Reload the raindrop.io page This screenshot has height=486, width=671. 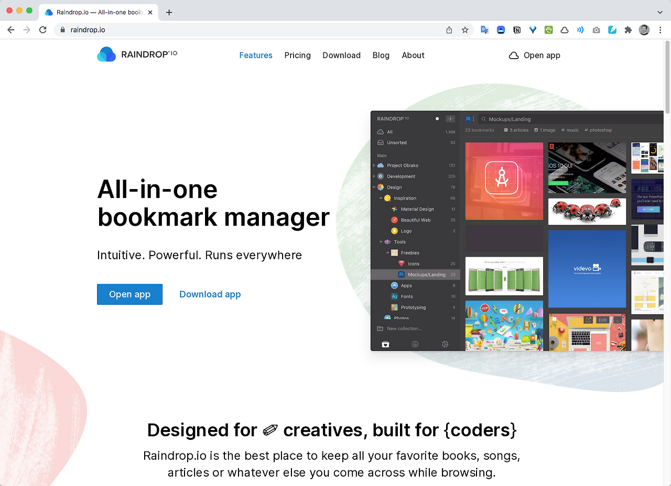pyautogui.click(x=43, y=30)
